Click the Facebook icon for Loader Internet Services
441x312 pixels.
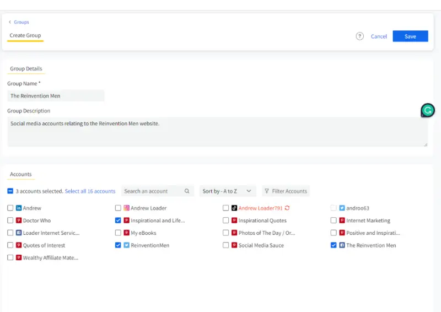[19, 233]
